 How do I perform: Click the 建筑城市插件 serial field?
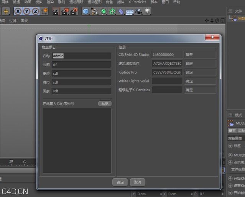[x=167, y=63]
